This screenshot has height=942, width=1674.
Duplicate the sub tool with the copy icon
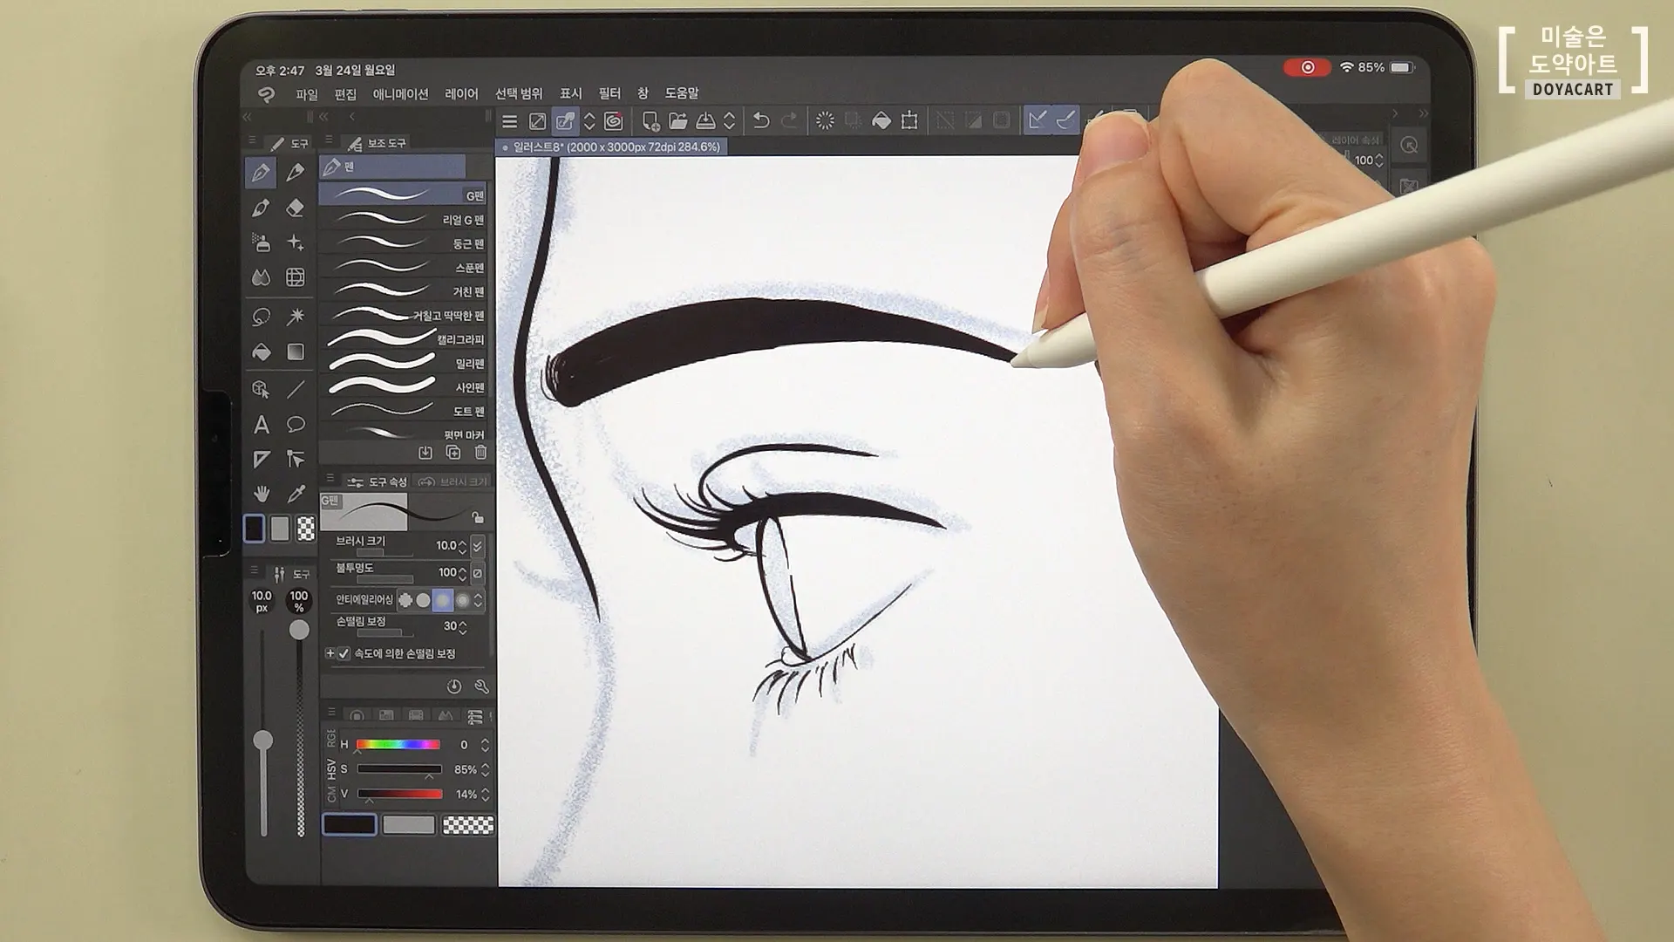[453, 452]
